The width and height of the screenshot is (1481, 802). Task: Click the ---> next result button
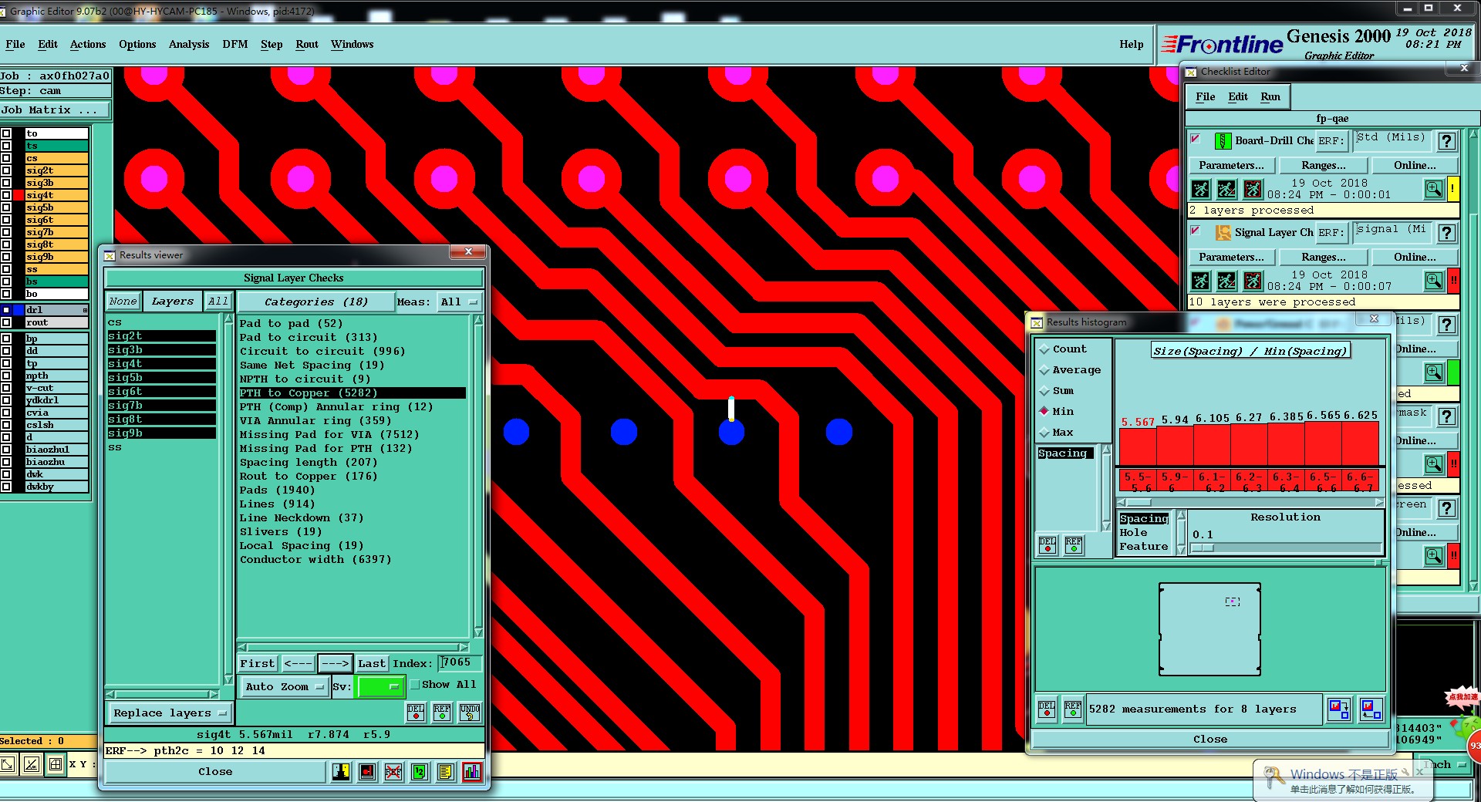pos(335,663)
